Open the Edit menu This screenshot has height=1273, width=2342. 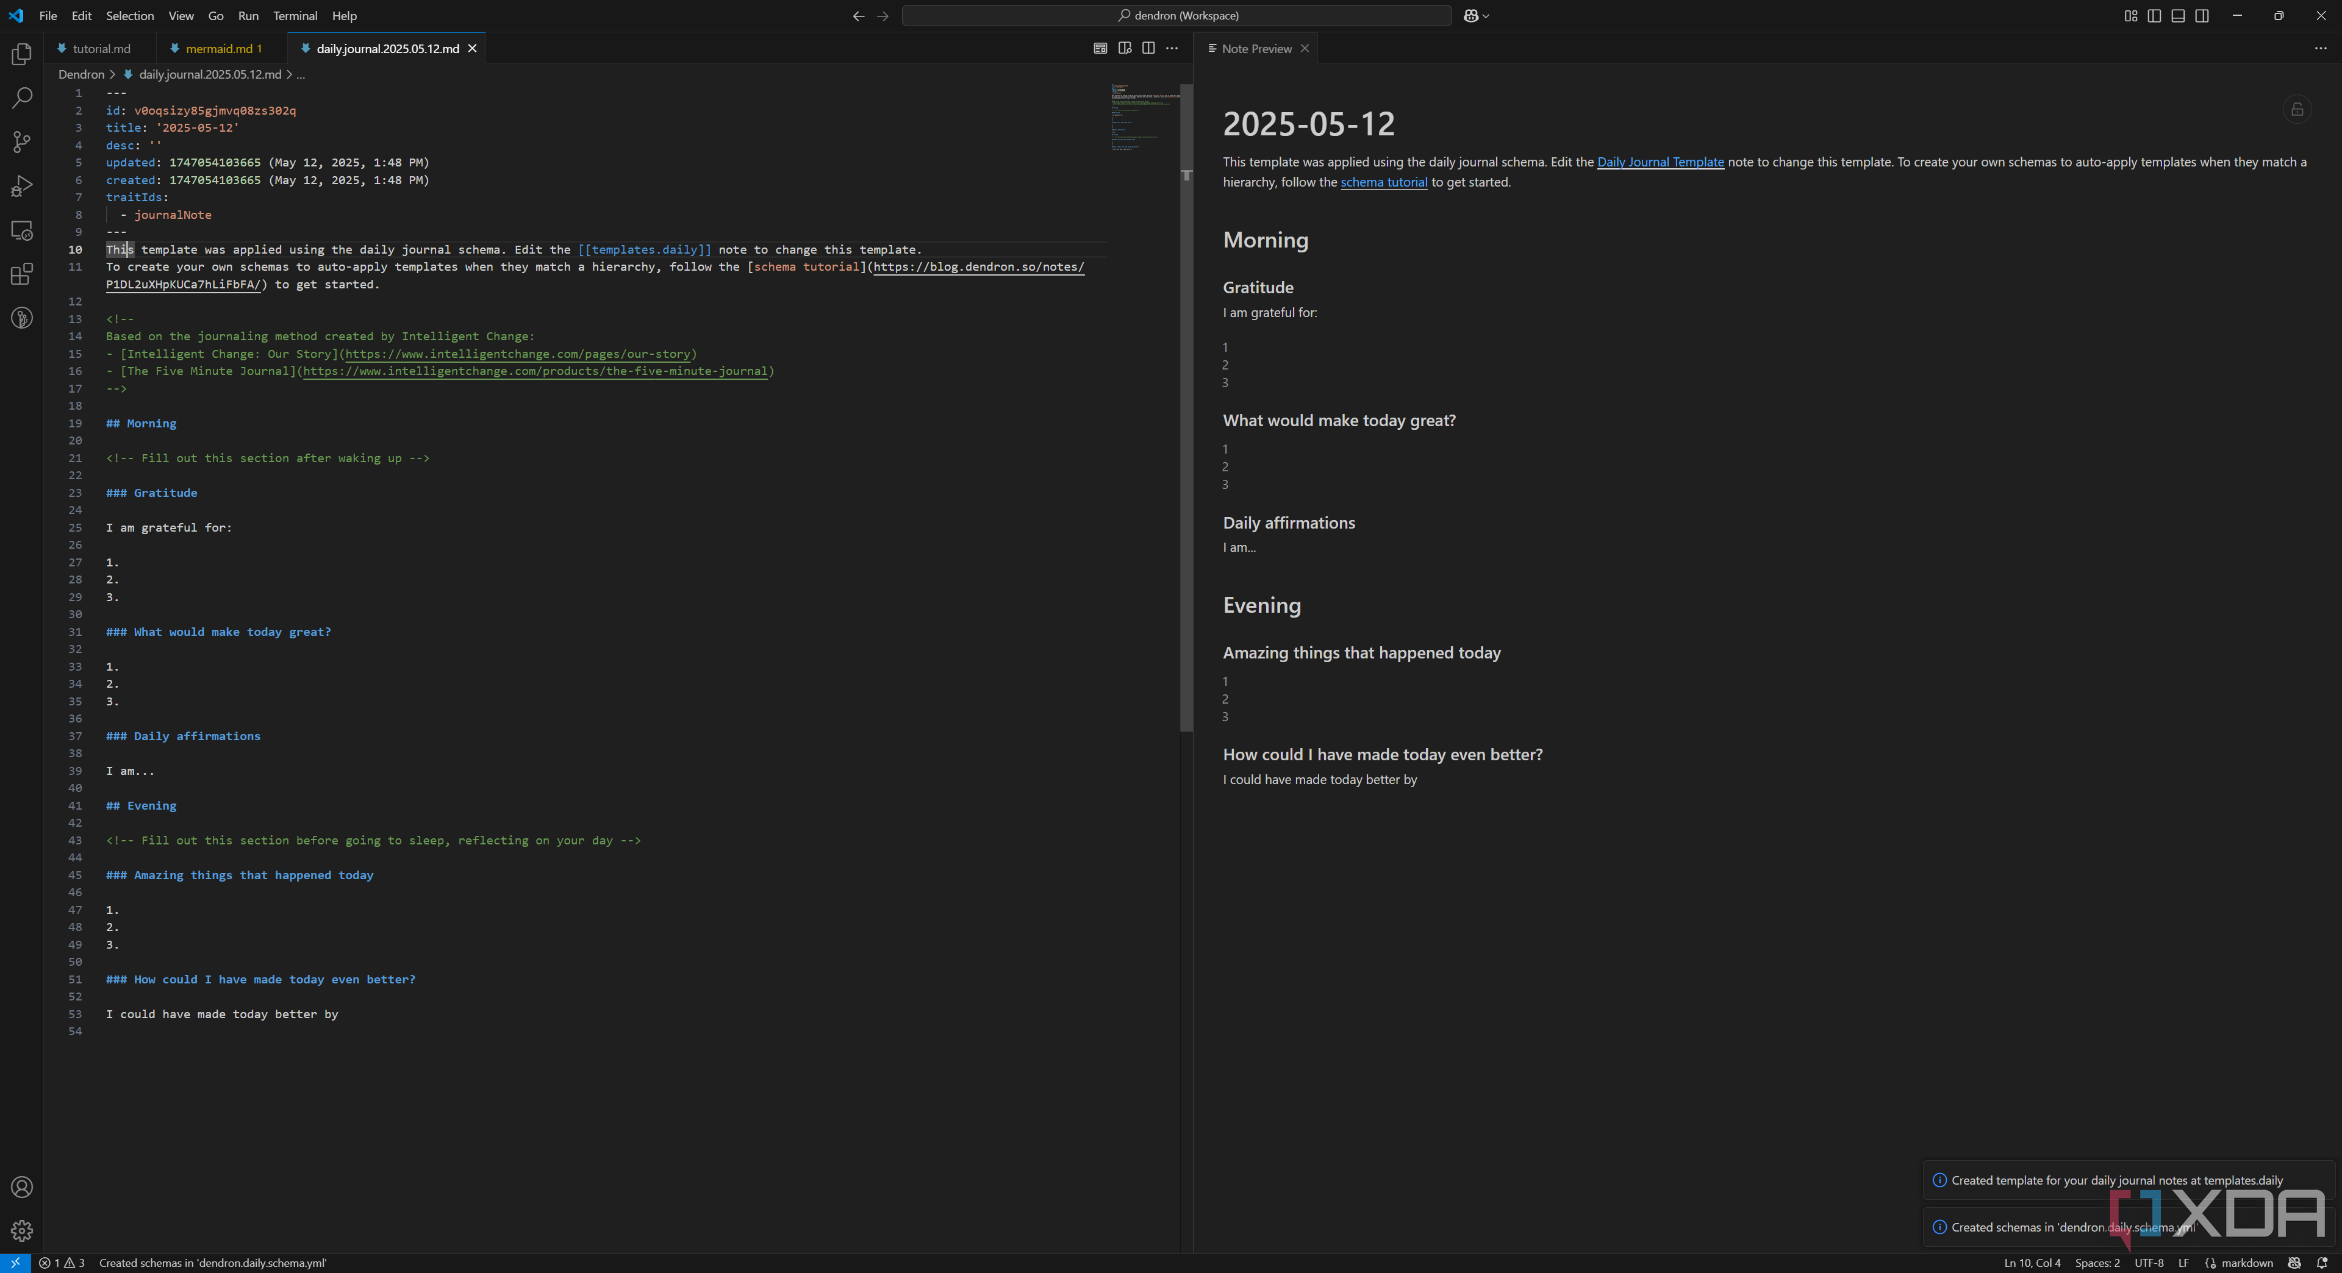[x=82, y=15]
